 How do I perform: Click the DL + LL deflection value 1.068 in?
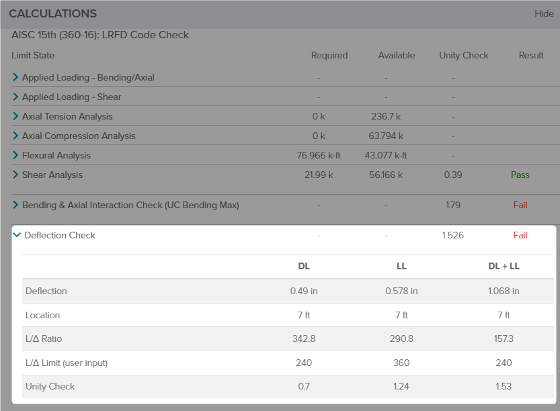point(504,291)
